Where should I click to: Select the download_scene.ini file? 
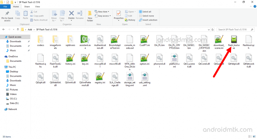pyautogui.click(x=219, y=42)
